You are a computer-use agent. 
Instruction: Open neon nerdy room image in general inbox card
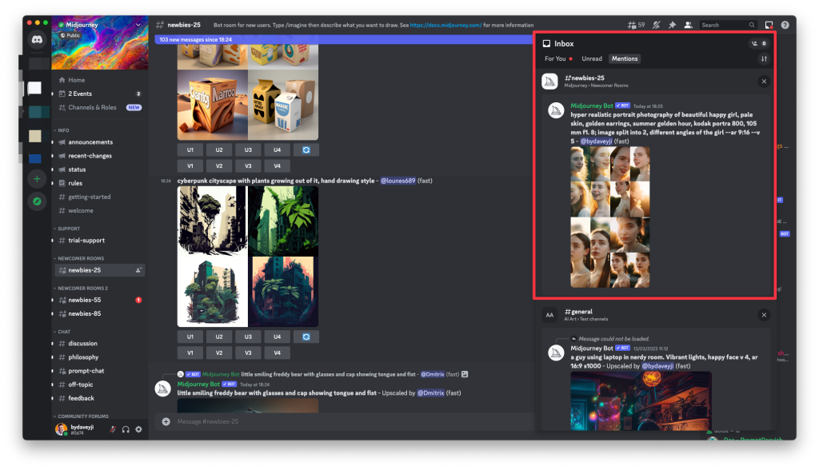click(641, 400)
